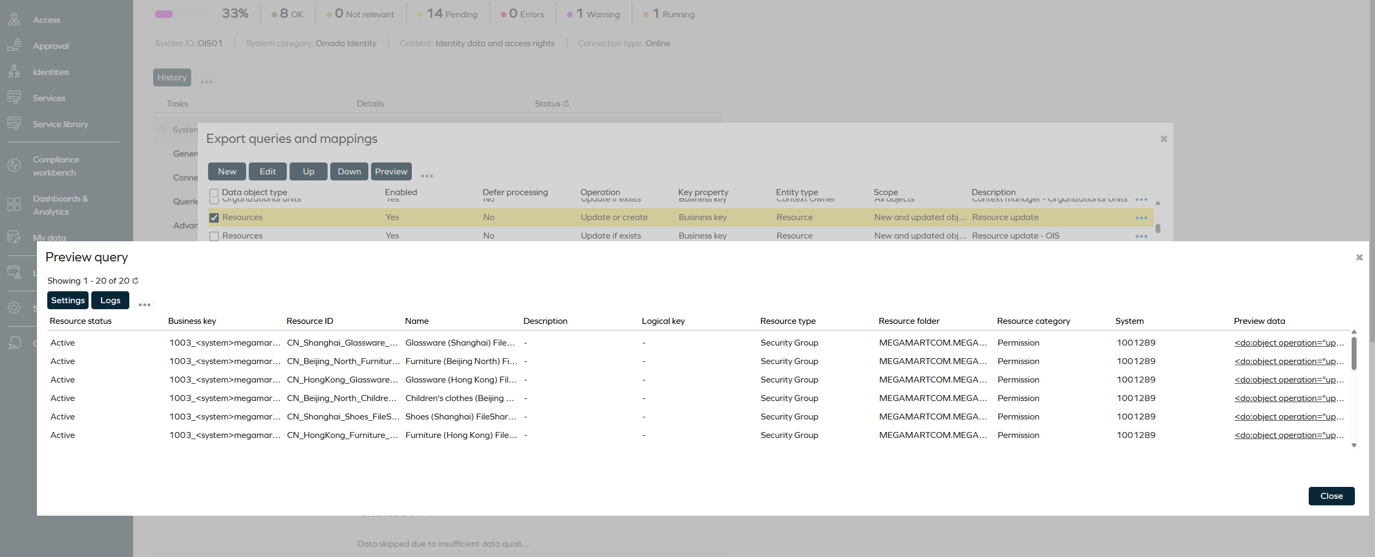Filter by 1 Warning status

click(593, 14)
